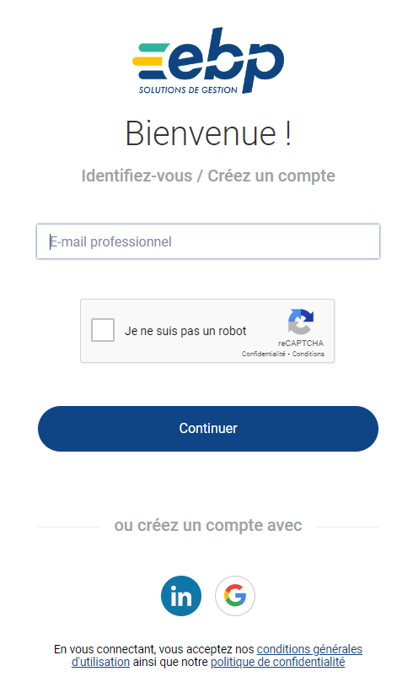Click the 'reCAPTCHA' text label
Screen dimensions: 413x693
pyautogui.click(x=301, y=343)
